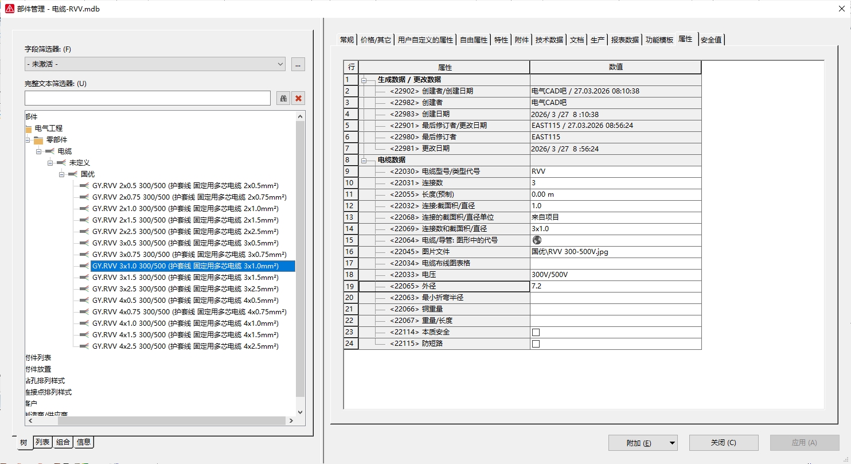Click the 零部件 folder icon

[38, 140]
